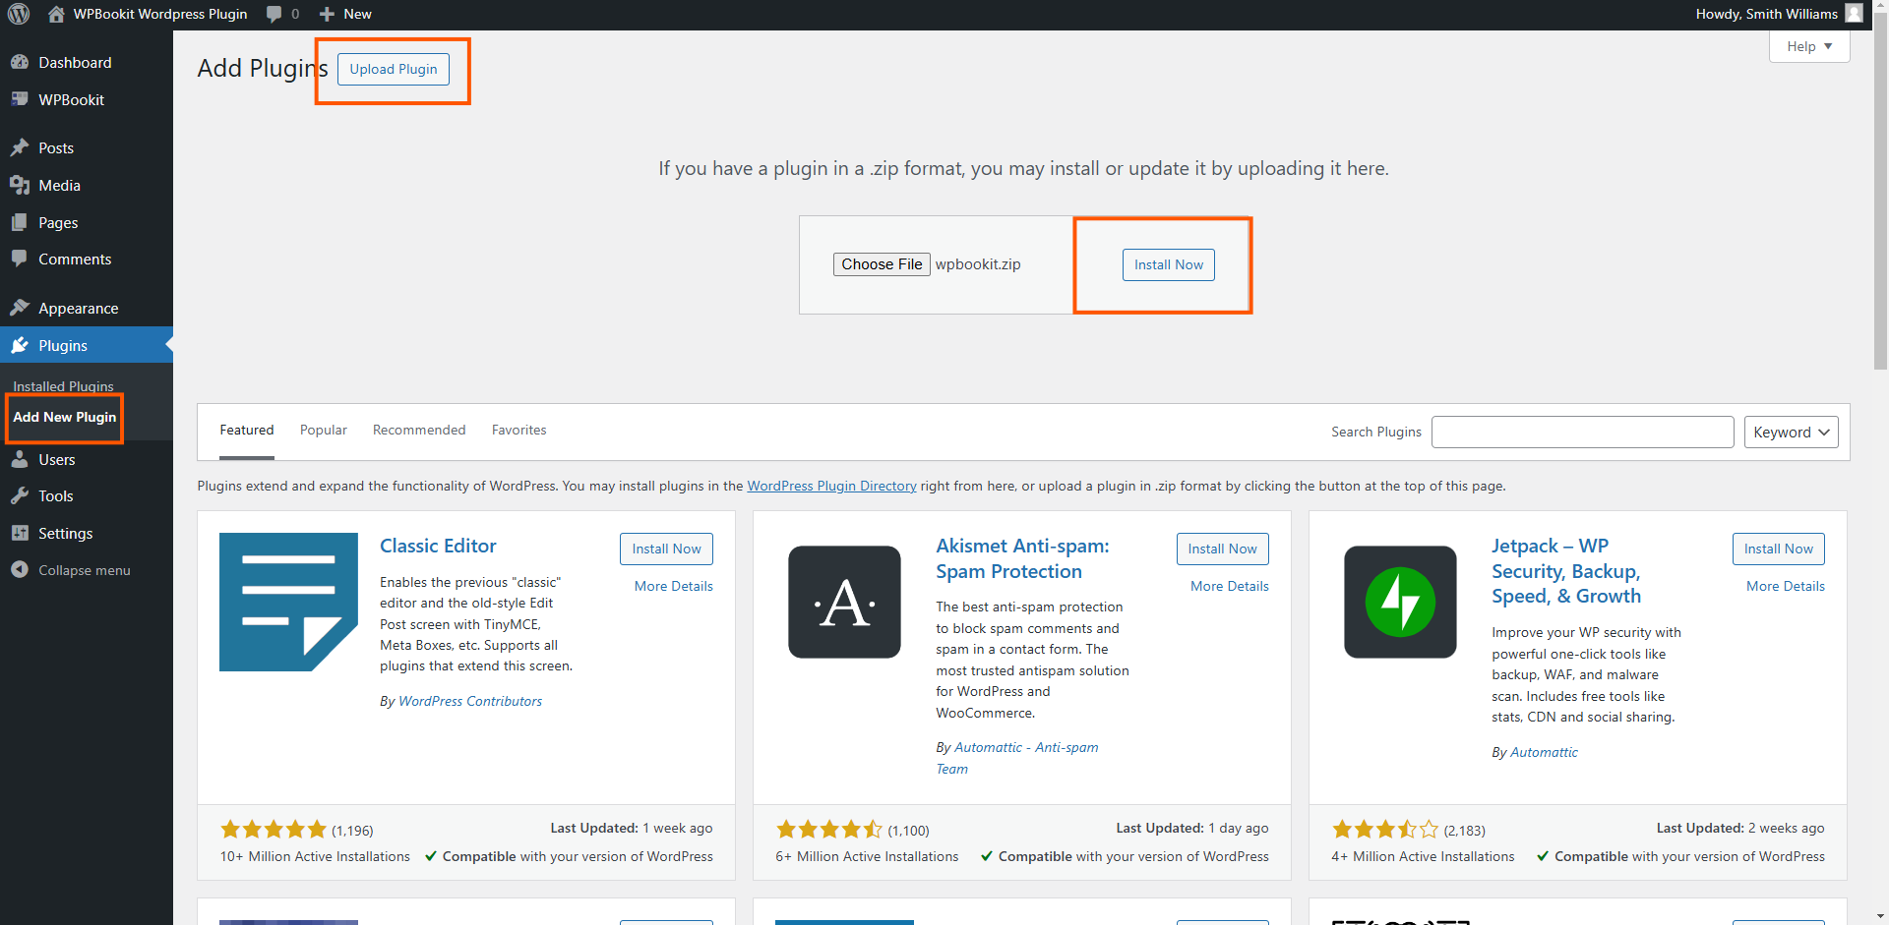Click the Classic Editor plugin thumbnail
The image size is (1889, 925).
[x=288, y=602]
